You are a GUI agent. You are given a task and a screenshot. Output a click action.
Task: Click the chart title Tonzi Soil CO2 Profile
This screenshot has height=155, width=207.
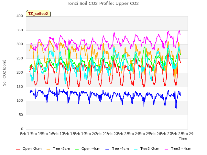pyautogui.click(x=103, y=4)
